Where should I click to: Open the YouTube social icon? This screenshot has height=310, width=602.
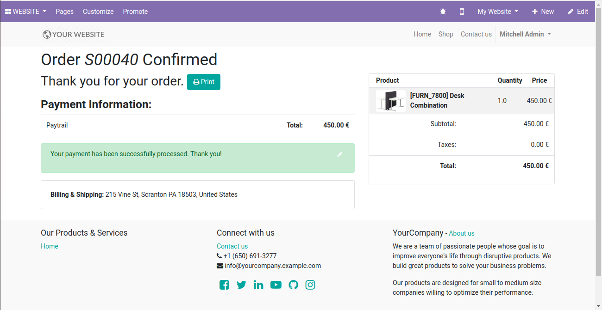click(276, 285)
